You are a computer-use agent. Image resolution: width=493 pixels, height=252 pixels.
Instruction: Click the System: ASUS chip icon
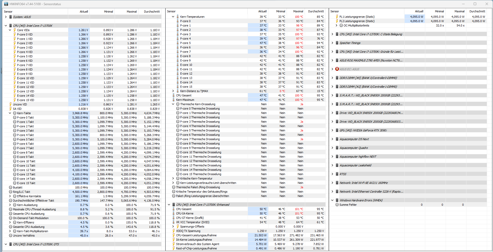(x=11, y=17)
